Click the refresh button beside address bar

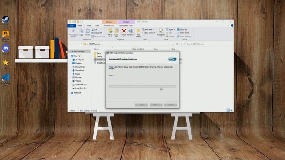tap(177, 44)
